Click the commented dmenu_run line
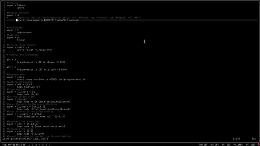Screen dimensions: 260x146 pos(74,18)
